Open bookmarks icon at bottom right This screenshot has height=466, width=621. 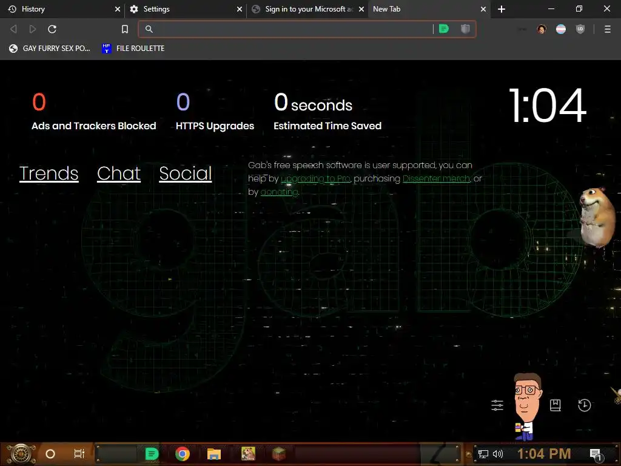point(556,405)
